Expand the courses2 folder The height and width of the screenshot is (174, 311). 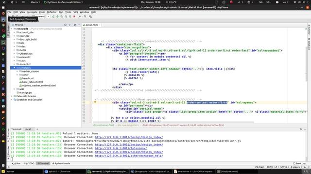[15, 36]
